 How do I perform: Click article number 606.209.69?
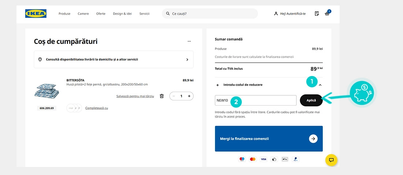coord(47,108)
